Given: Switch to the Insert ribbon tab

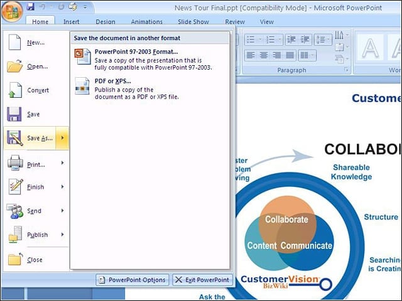Looking at the screenshot, I should pos(71,22).
